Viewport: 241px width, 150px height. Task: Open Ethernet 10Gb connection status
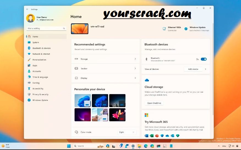click(x=172, y=29)
